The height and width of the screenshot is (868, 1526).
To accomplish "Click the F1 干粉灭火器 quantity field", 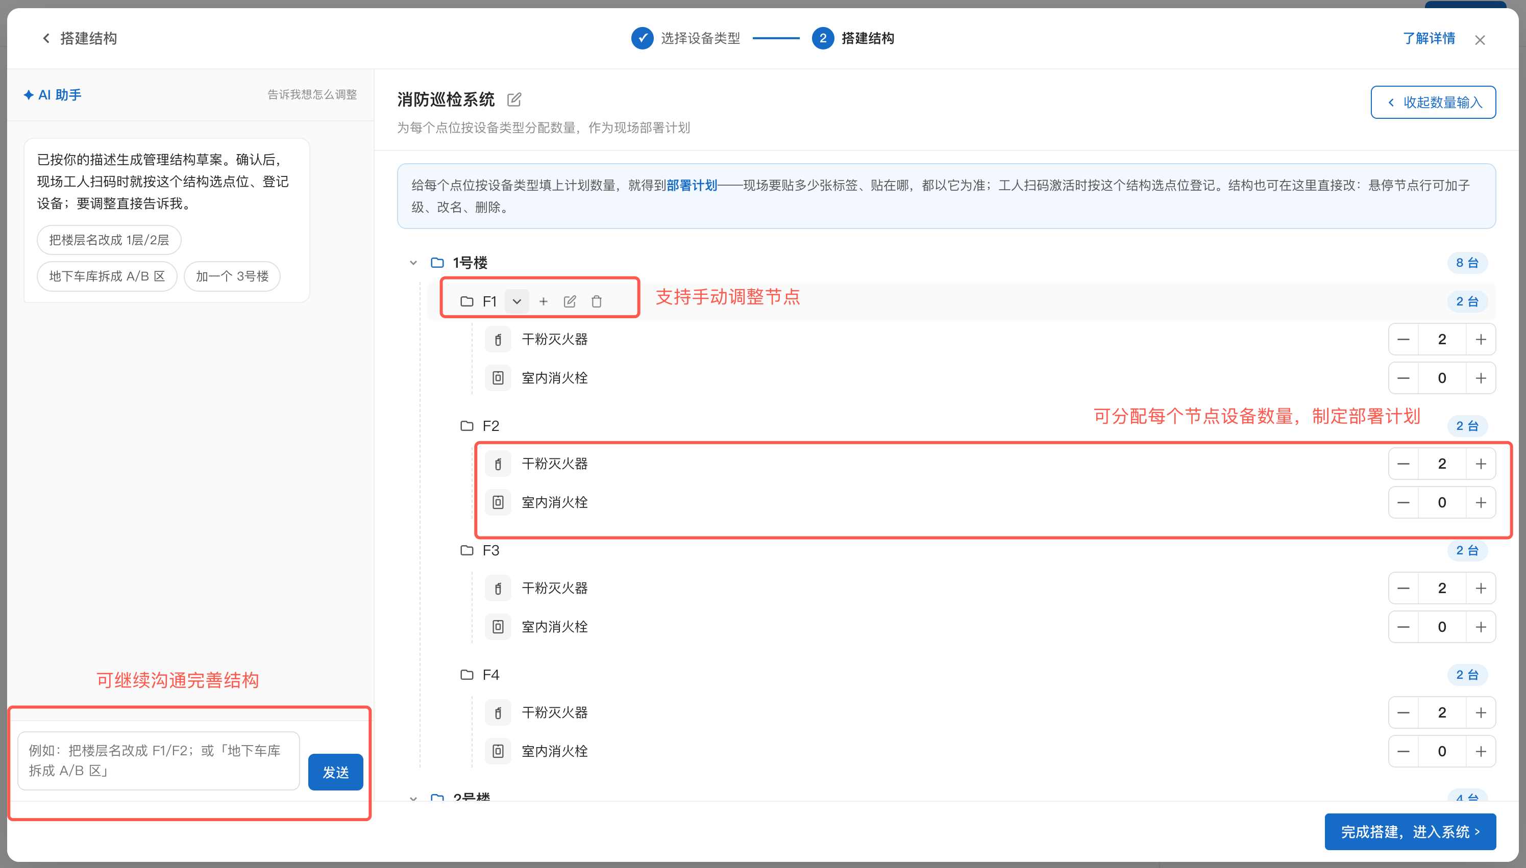I will [1442, 340].
